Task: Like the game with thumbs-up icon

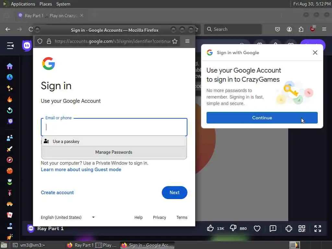Action: click(210, 228)
